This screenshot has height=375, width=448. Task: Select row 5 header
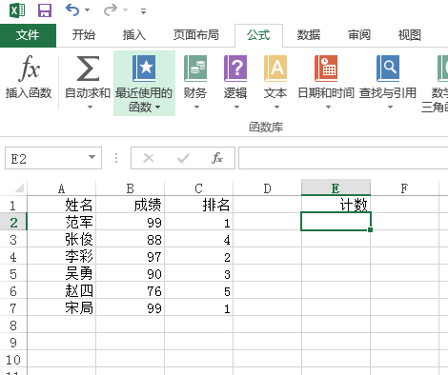[13, 273]
